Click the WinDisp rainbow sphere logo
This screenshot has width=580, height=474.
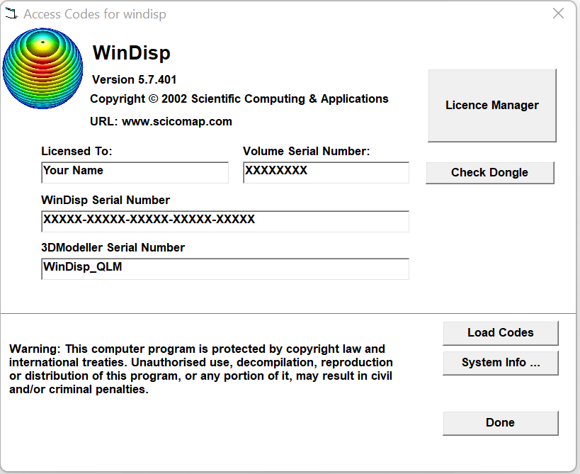43,69
